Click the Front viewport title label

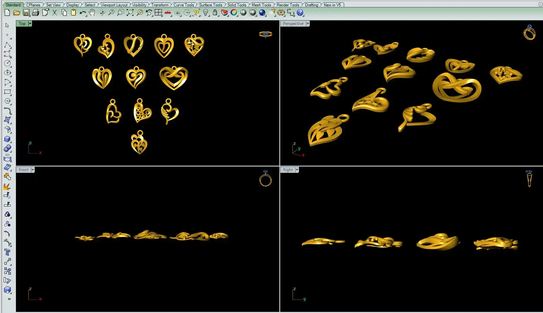pos(24,170)
